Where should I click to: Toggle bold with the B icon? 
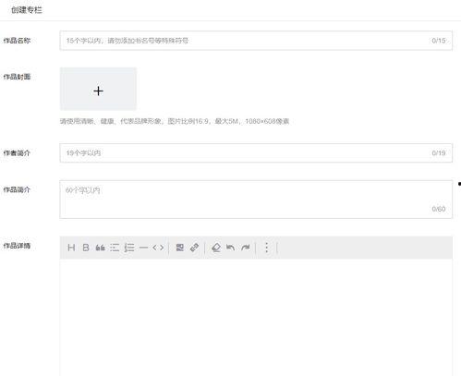click(86, 248)
